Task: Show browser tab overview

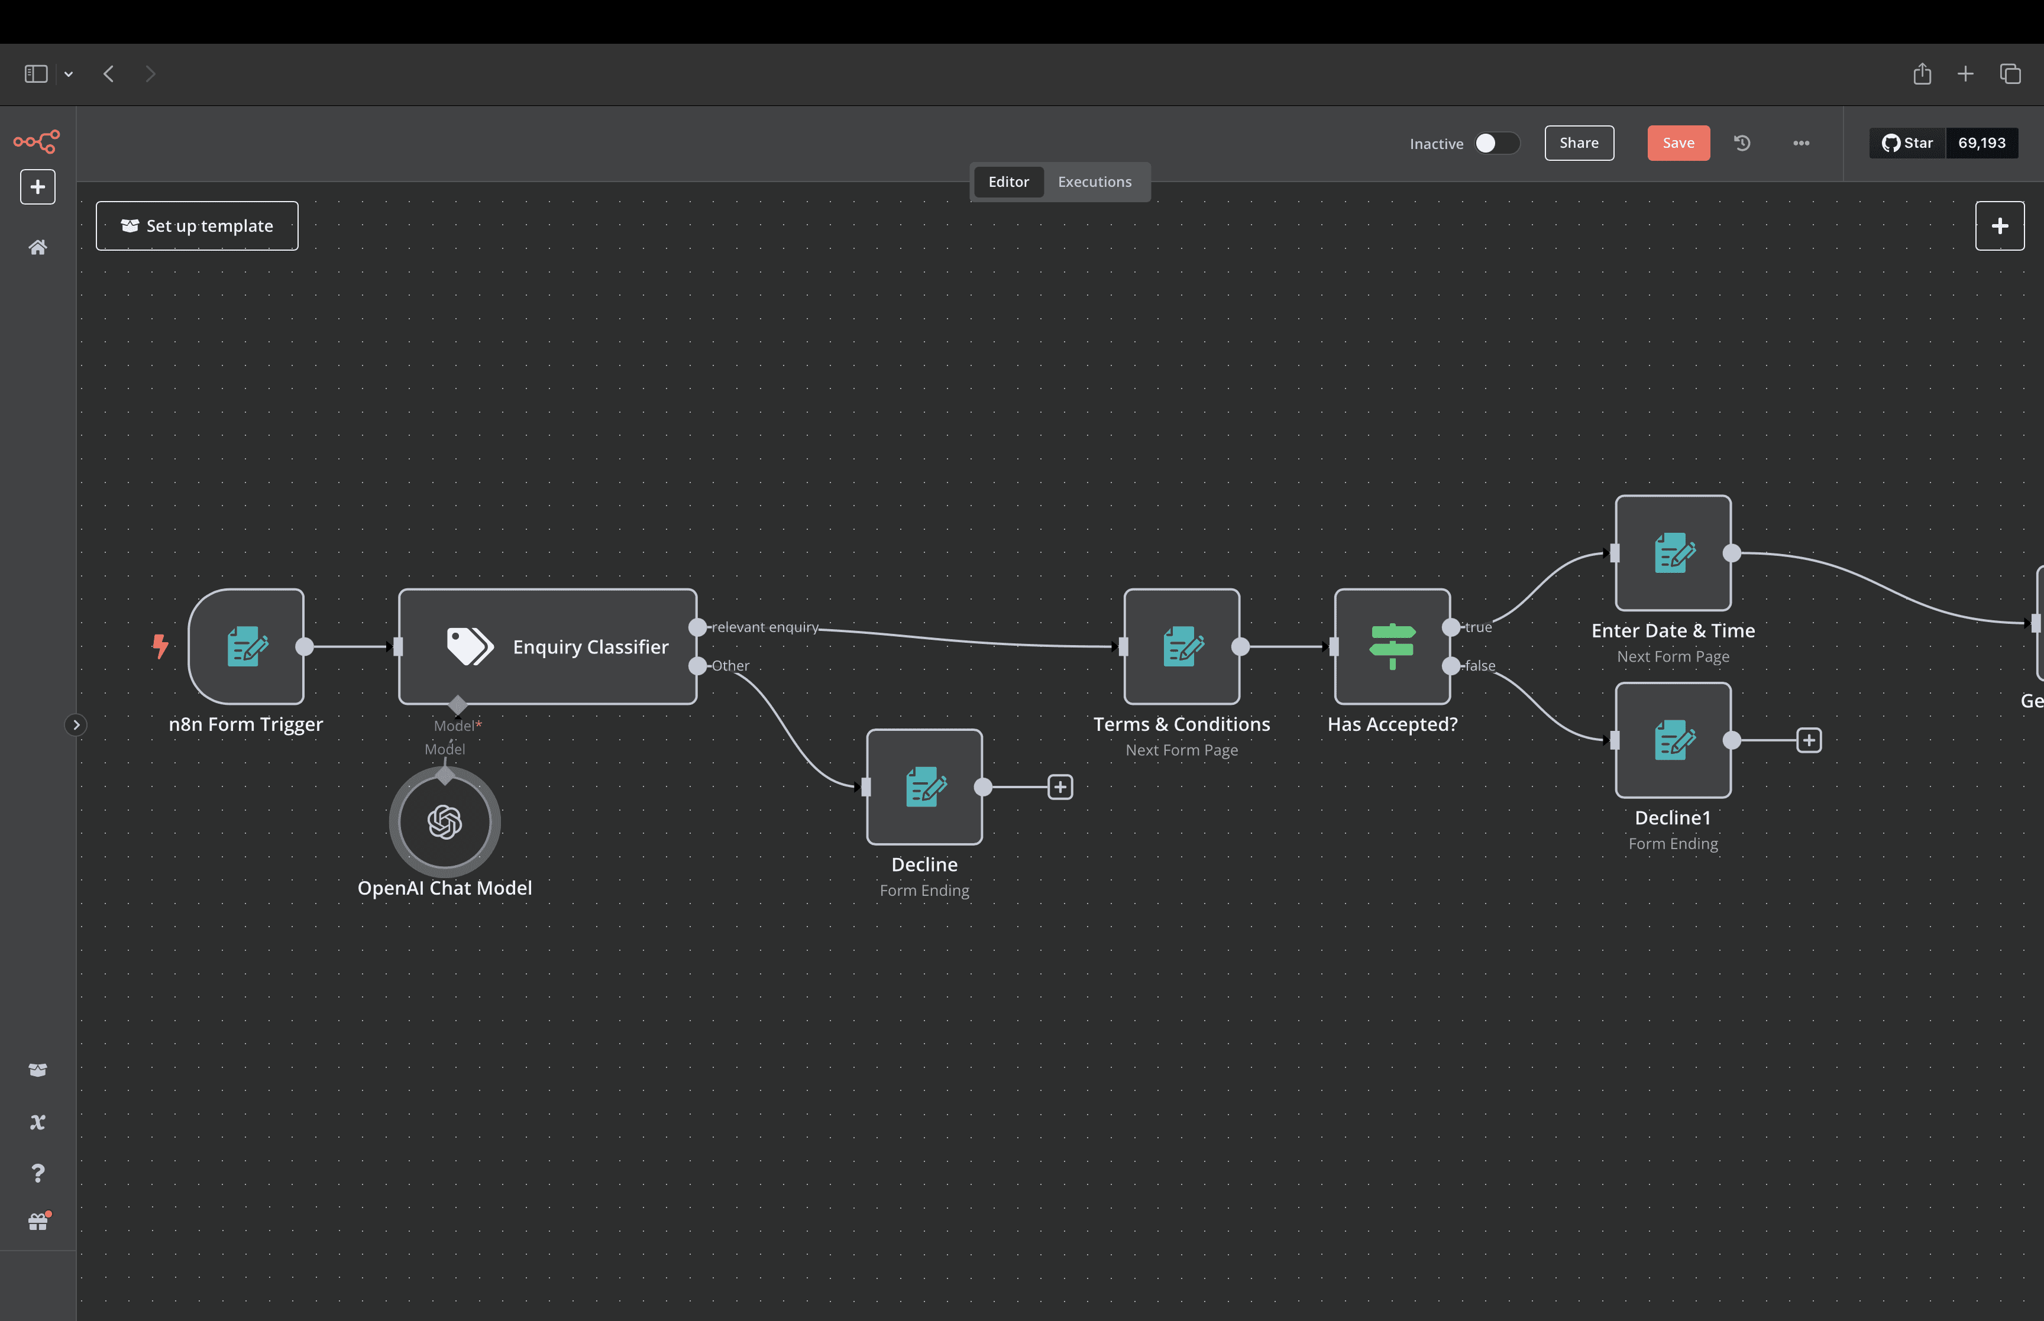Action: pos(2010,74)
